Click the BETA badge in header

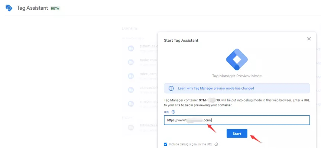pos(55,9)
